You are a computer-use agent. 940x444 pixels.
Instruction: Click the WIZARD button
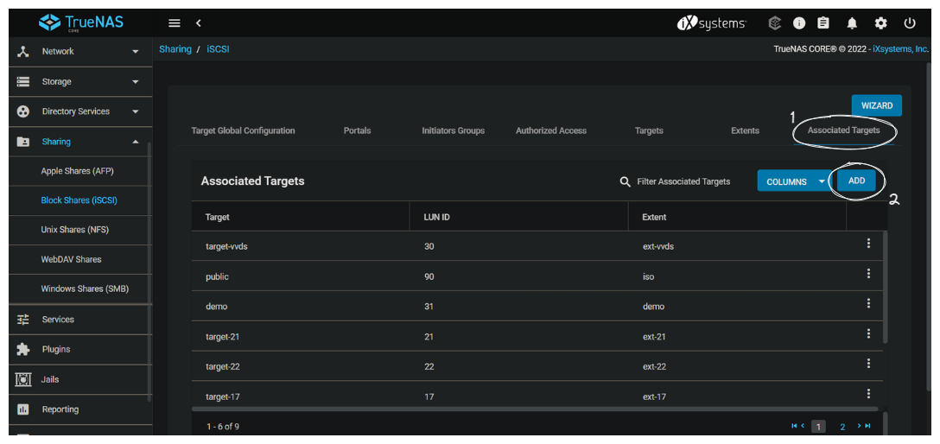click(x=877, y=105)
